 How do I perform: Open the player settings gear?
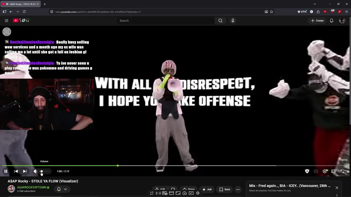325,171
